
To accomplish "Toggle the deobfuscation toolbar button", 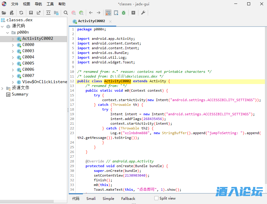I will pyautogui.click(x=108, y=13).
